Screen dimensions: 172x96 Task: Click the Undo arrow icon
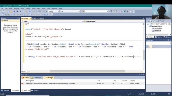(x=30, y=11)
